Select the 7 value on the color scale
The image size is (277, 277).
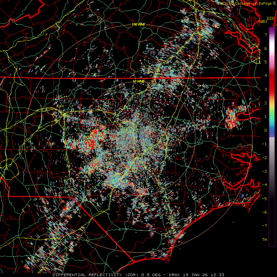[266, 34]
